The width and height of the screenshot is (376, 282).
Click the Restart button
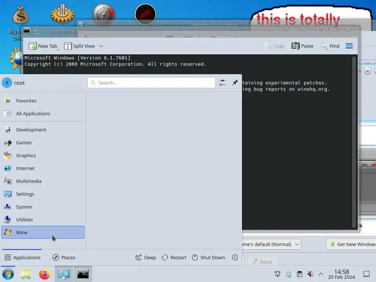point(174,257)
